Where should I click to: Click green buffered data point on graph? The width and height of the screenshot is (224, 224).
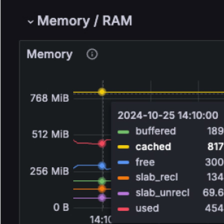tap(102, 181)
